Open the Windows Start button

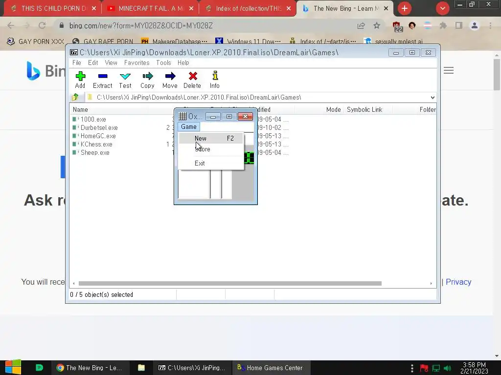(x=13, y=367)
